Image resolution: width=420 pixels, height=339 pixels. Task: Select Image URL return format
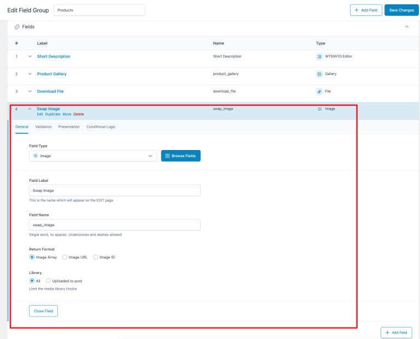65,257
